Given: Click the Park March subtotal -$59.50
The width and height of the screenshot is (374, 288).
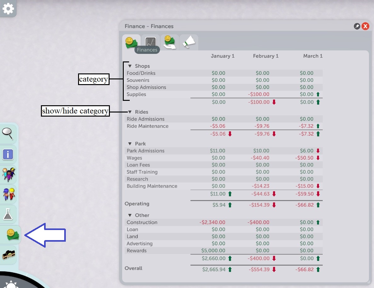Looking at the screenshot, I should click(304, 194).
